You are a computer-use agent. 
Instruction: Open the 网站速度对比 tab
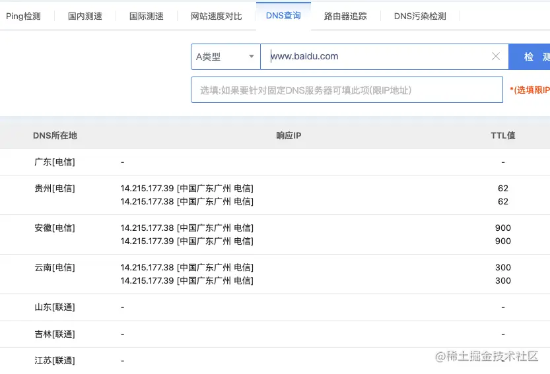(x=216, y=16)
